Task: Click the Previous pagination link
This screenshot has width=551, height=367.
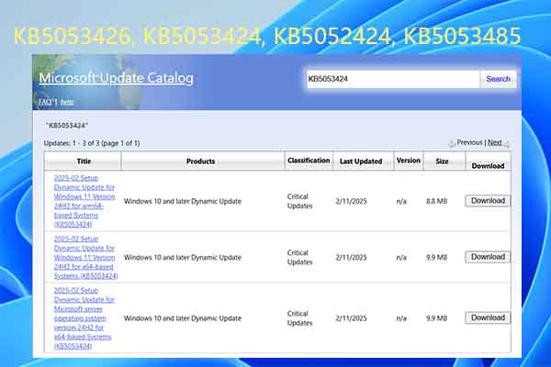Action: [x=469, y=142]
